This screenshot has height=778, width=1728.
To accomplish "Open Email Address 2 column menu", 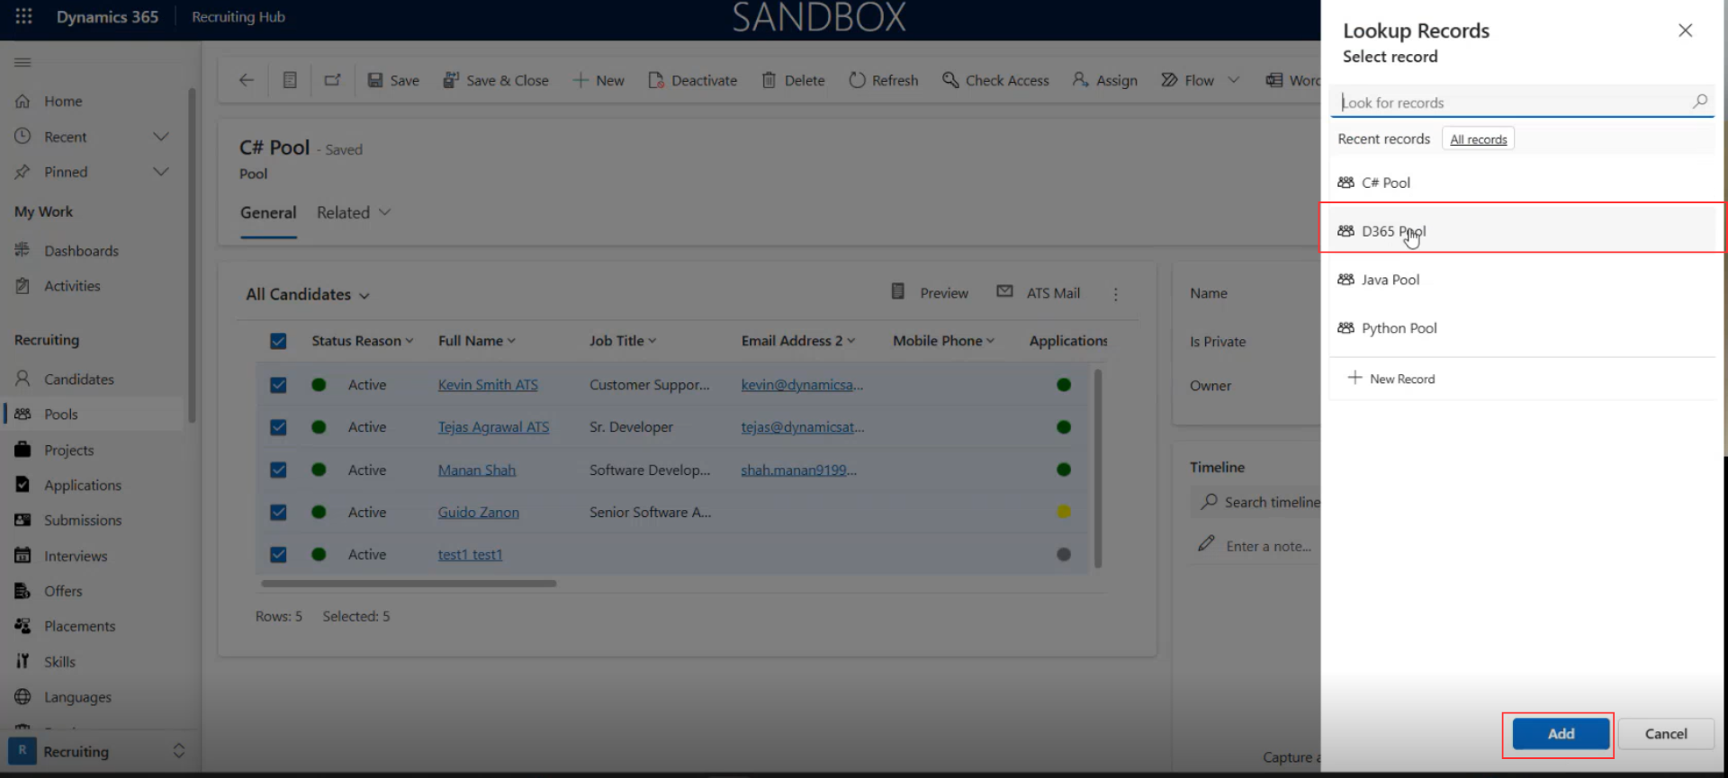I will tap(798, 341).
